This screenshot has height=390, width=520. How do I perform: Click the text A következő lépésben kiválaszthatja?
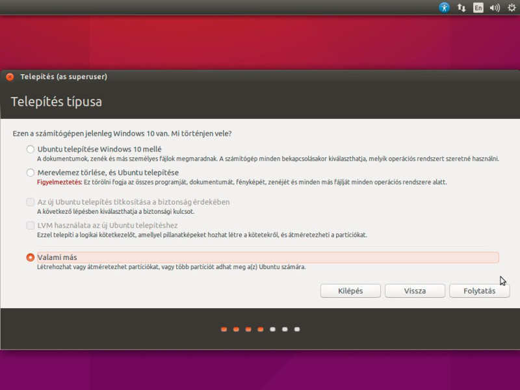click(x=116, y=212)
